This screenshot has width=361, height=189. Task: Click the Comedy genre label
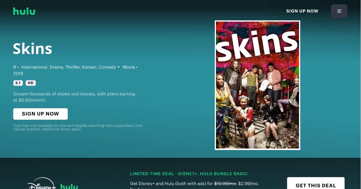coord(107,67)
